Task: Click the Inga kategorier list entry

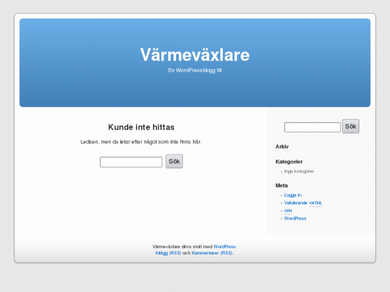Action: click(299, 171)
